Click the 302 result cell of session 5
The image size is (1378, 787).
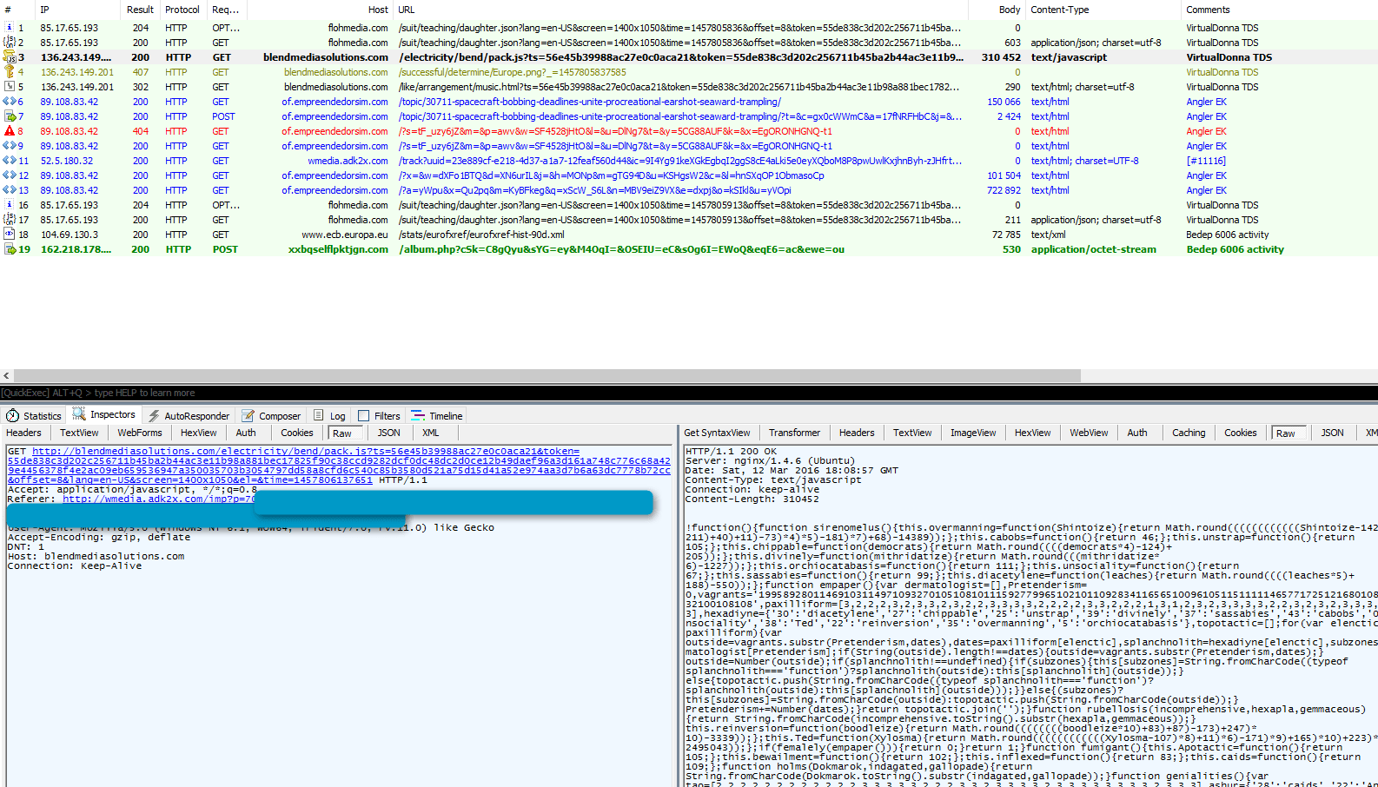(140, 87)
